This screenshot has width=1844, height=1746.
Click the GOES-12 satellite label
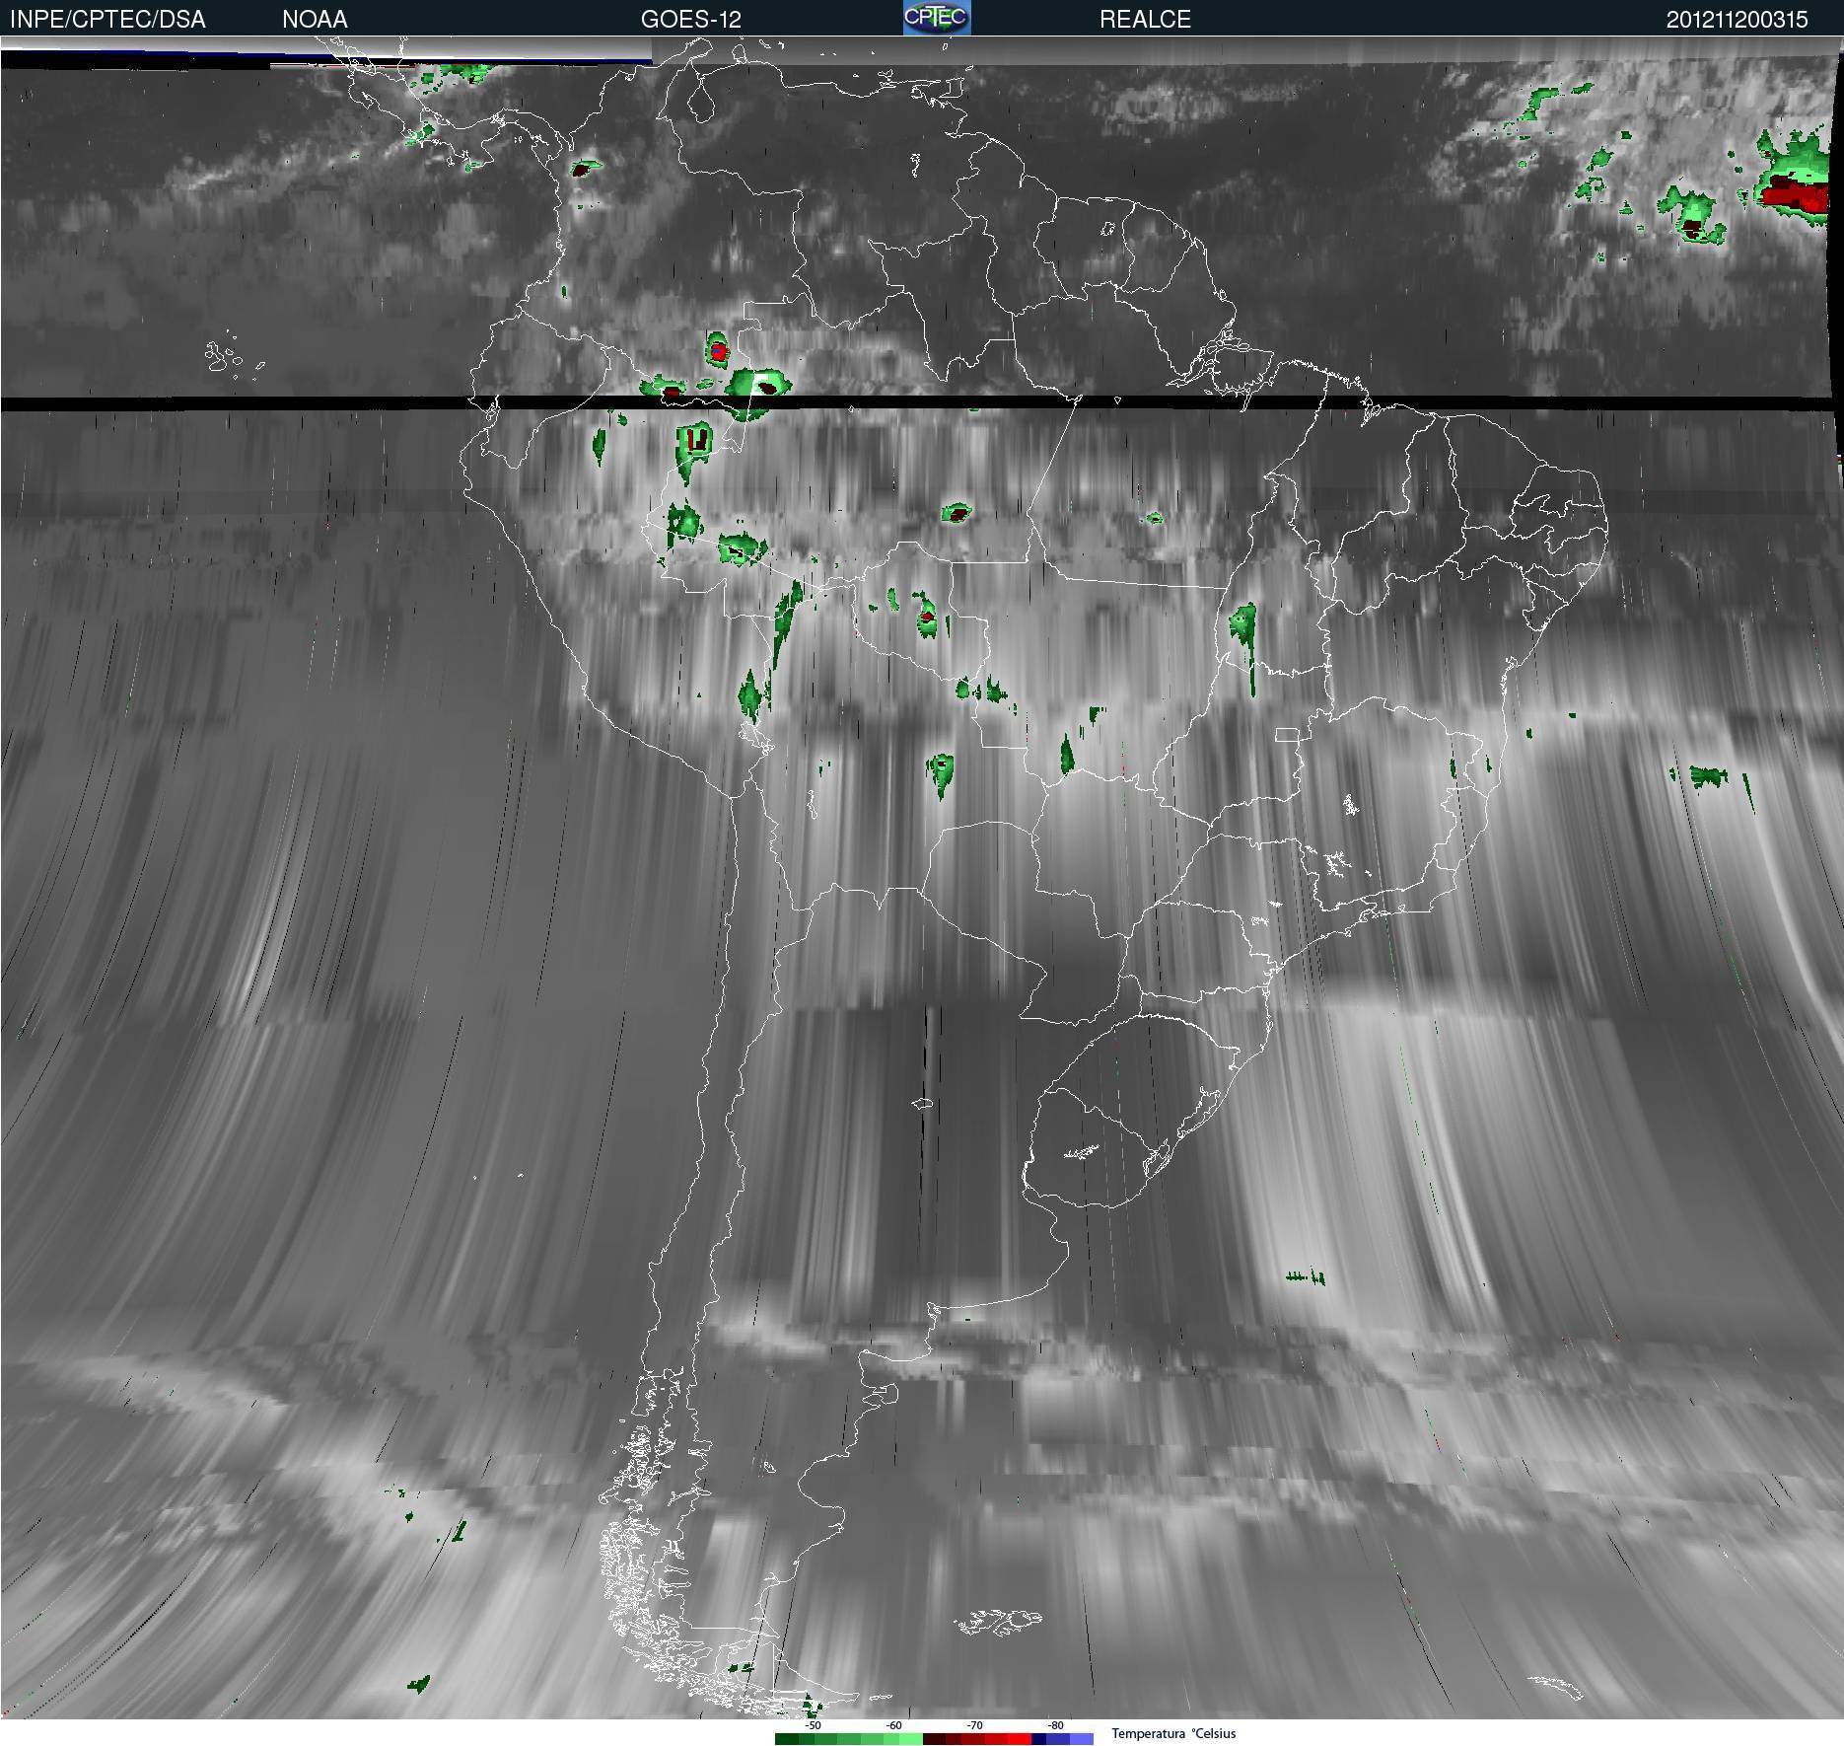[x=690, y=19]
